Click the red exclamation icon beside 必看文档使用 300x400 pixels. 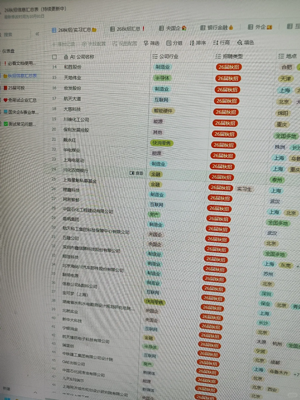click(x=5, y=63)
